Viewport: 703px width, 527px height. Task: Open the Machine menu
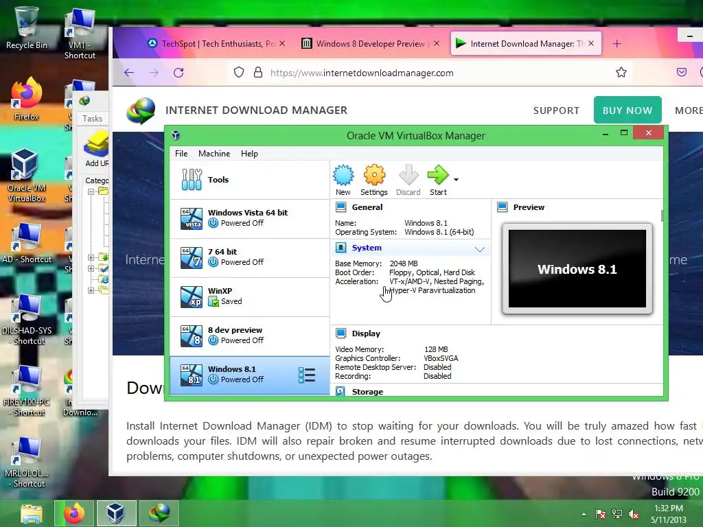[x=214, y=154]
